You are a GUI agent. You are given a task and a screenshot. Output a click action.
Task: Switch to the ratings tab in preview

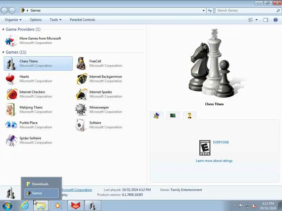point(157,116)
